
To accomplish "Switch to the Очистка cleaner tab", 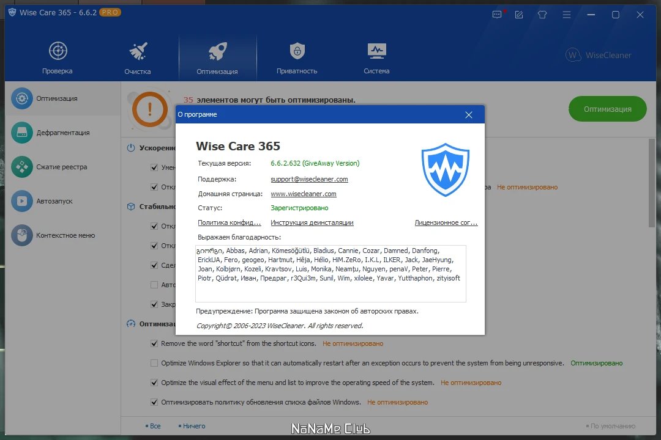I will click(138, 58).
